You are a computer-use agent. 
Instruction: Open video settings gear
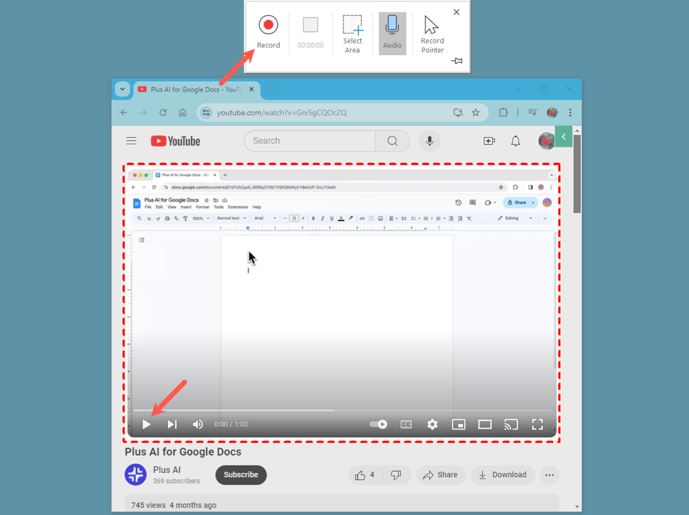(x=433, y=424)
